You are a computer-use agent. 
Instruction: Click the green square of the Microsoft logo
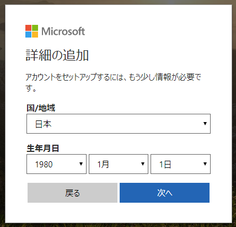pyautogui.click(x=35, y=28)
